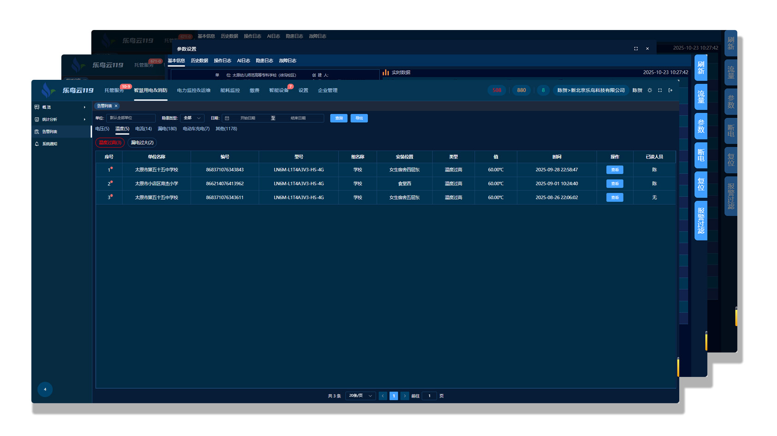Click the fullscreen icon in the top header
The width and height of the screenshot is (777, 436).
click(x=660, y=90)
